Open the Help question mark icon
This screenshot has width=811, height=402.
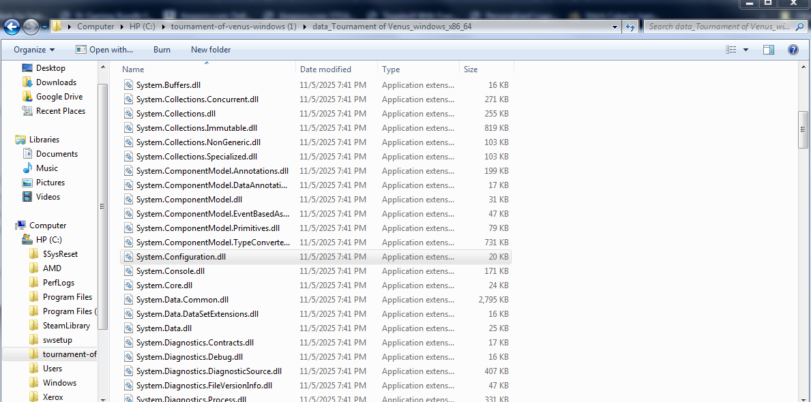[x=793, y=50]
